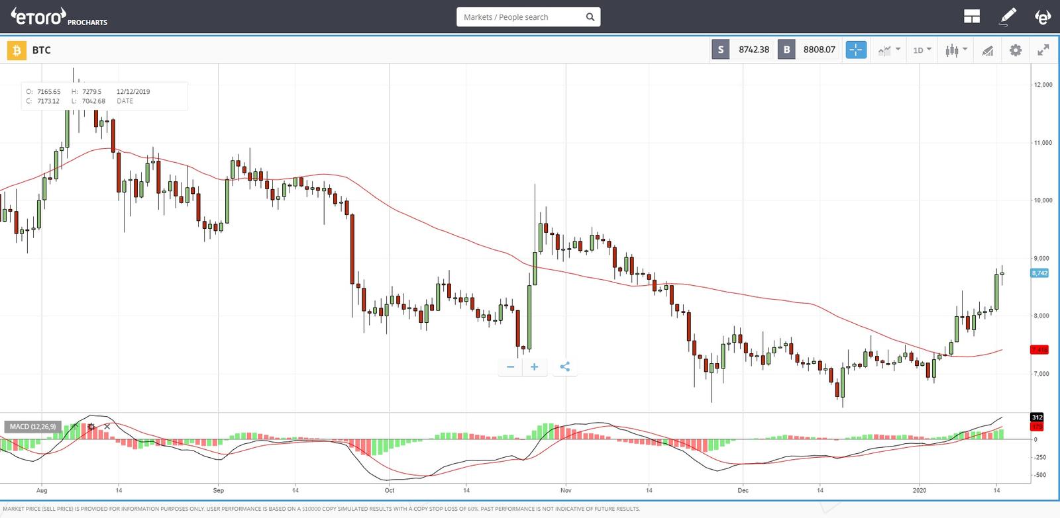The image size is (1060, 518).
Task: Open the chart layout grid icon
Action: point(972,17)
